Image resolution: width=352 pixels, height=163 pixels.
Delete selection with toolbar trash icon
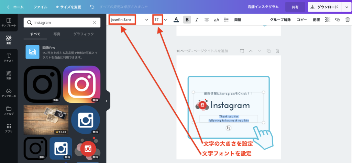click(x=347, y=20)
